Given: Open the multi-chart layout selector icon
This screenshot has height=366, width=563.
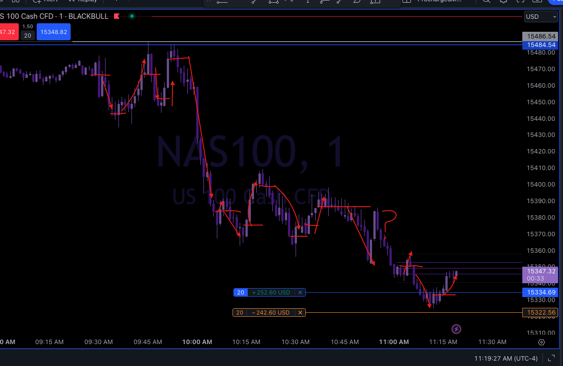Looking at the screenshot, I should pyautogui.click(x=17, y=2).
